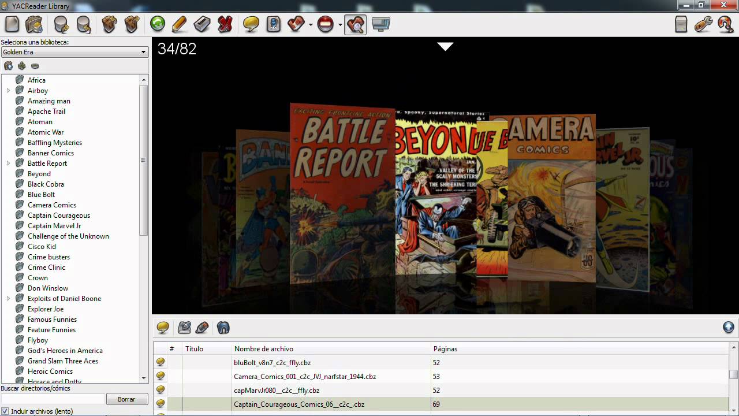The image size is (739, 416).
Task: Collapse all folders with the minus icon
Action: pyautogui.click(x=35, y=66)
